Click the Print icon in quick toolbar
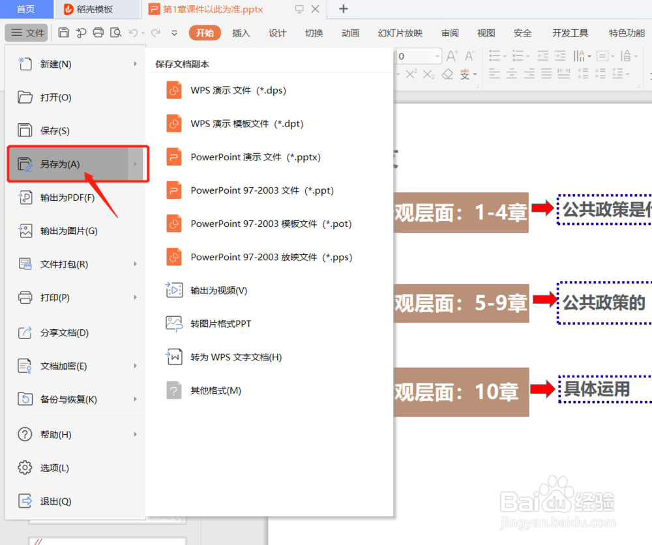Viewport: 652px width, 545px height. (x=98, y=33)
